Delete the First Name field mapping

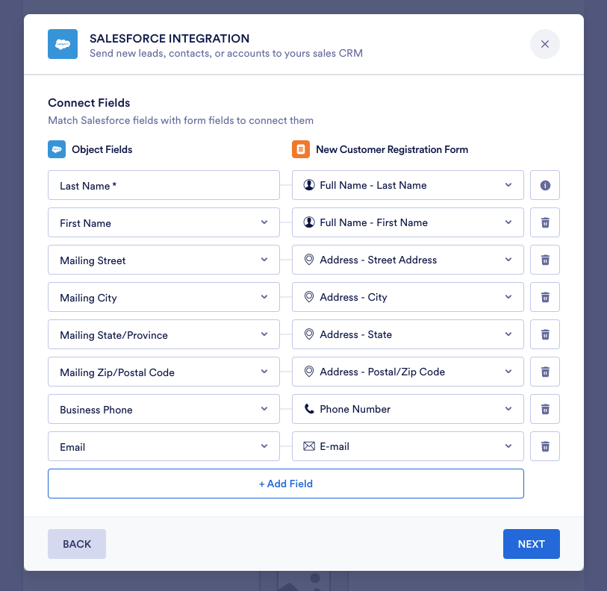545,222
